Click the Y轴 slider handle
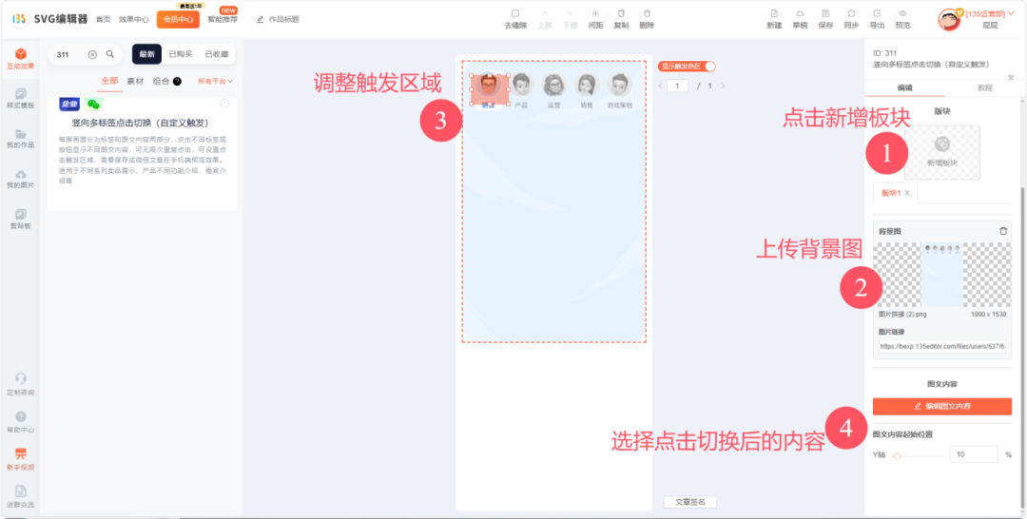 pyautogui.click(x=898, y=455)
